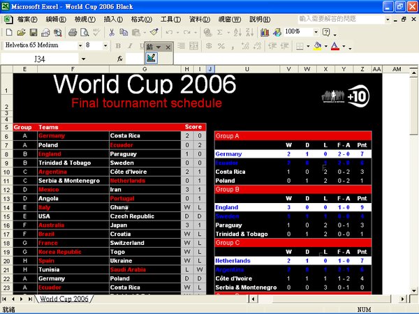Expand the font size dropdown showing 8
This screenshot has width=419, height=314.
tap(105, 46)
